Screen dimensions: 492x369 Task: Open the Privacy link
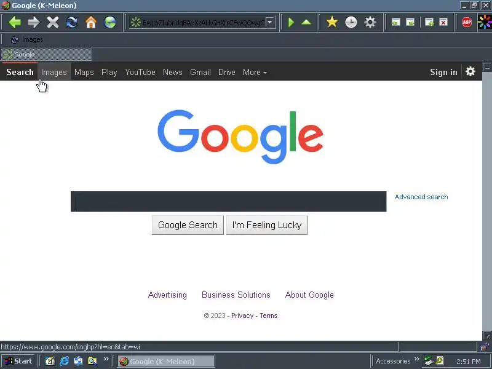click(242, 315)
